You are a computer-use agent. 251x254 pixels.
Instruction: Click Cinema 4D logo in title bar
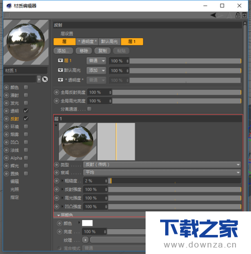pyautogui.click(x=9, y=6)
